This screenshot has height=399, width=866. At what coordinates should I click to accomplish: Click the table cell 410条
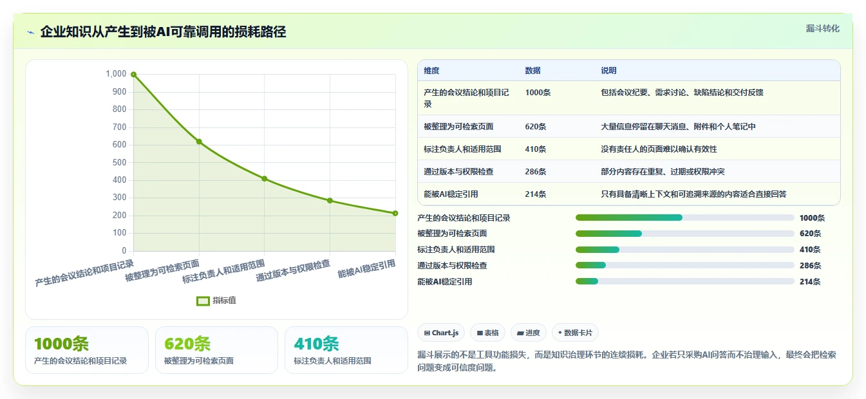click(x=536, y=149)
